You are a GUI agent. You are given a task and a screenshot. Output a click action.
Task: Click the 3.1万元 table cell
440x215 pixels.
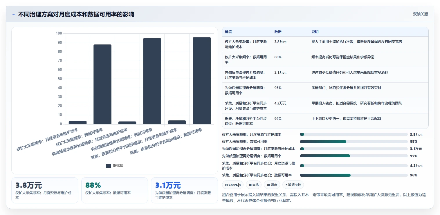(x=280, y=73)
